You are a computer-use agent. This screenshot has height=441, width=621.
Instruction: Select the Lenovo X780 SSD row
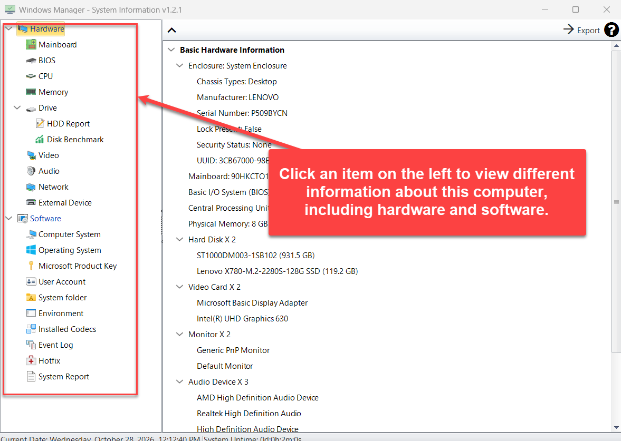(x=277, y=272)
